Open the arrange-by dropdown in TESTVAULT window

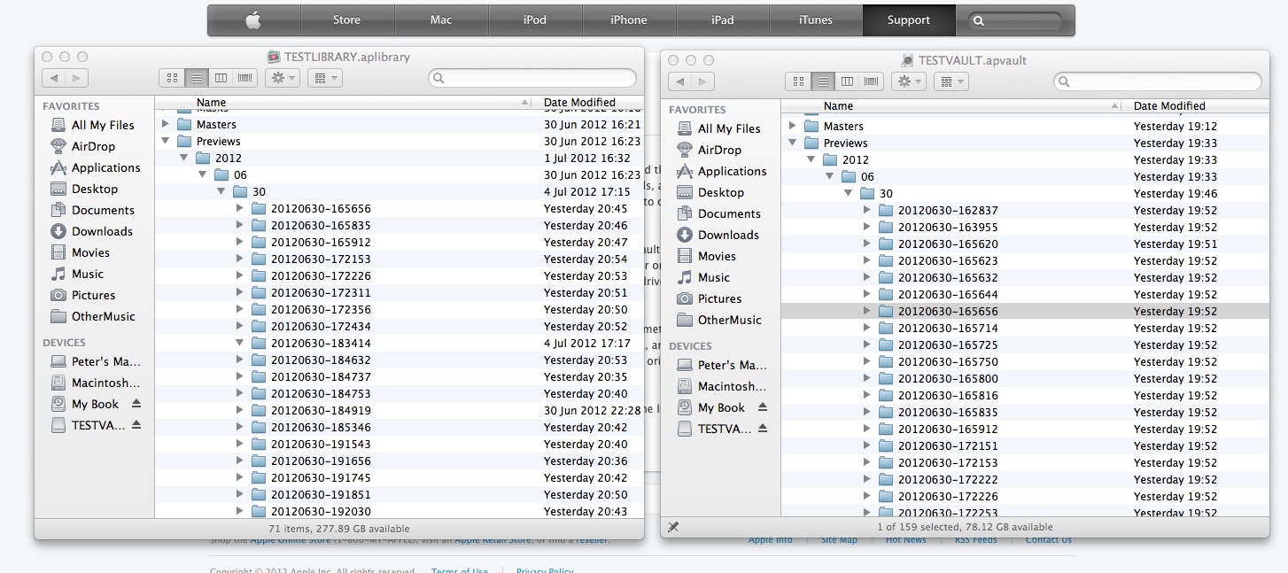950,81
